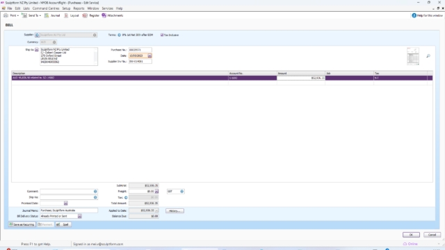Click the Amount cell of the line item

click(x=301, y=78)
